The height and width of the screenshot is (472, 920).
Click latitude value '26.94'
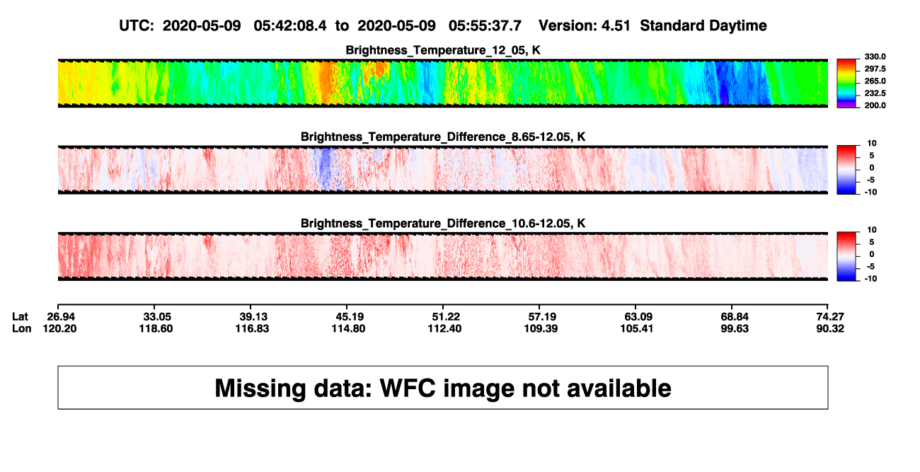point(62,316)
